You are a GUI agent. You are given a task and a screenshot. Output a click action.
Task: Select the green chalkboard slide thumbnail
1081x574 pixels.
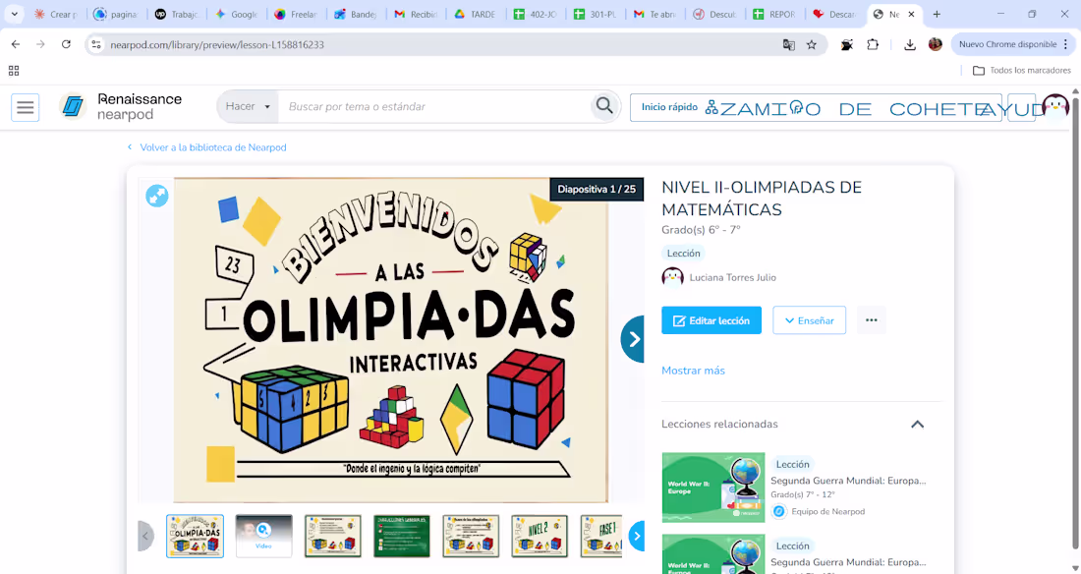point(402,536)
